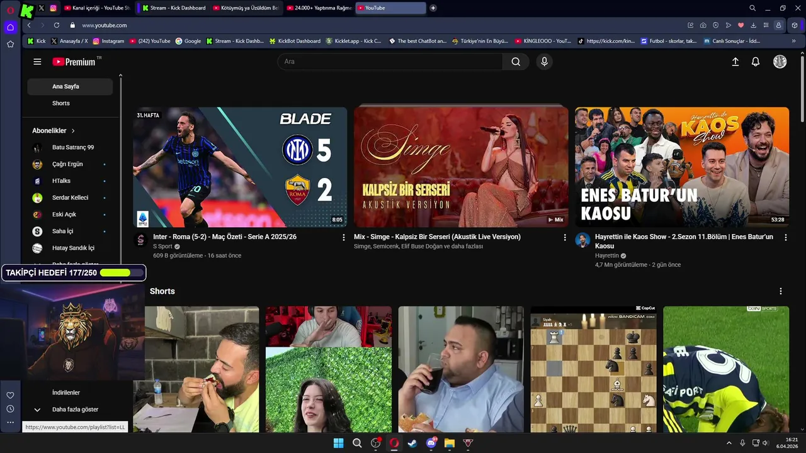Click the S Sport channel avatar
The height and width of the screenshot is (453, 806).
tap(140, 240)
